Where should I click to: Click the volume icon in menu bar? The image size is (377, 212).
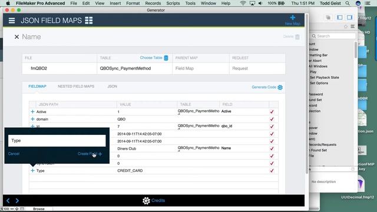pyautogui.click(x=260, y=3)
